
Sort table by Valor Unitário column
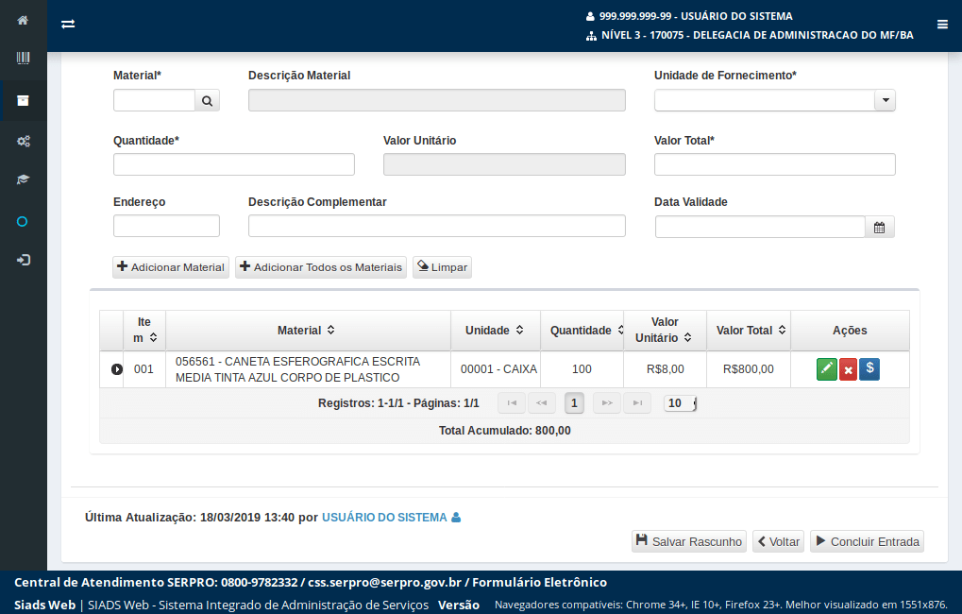688,337
